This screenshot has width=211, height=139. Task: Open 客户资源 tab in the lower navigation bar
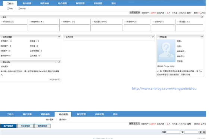click(27, 114)
